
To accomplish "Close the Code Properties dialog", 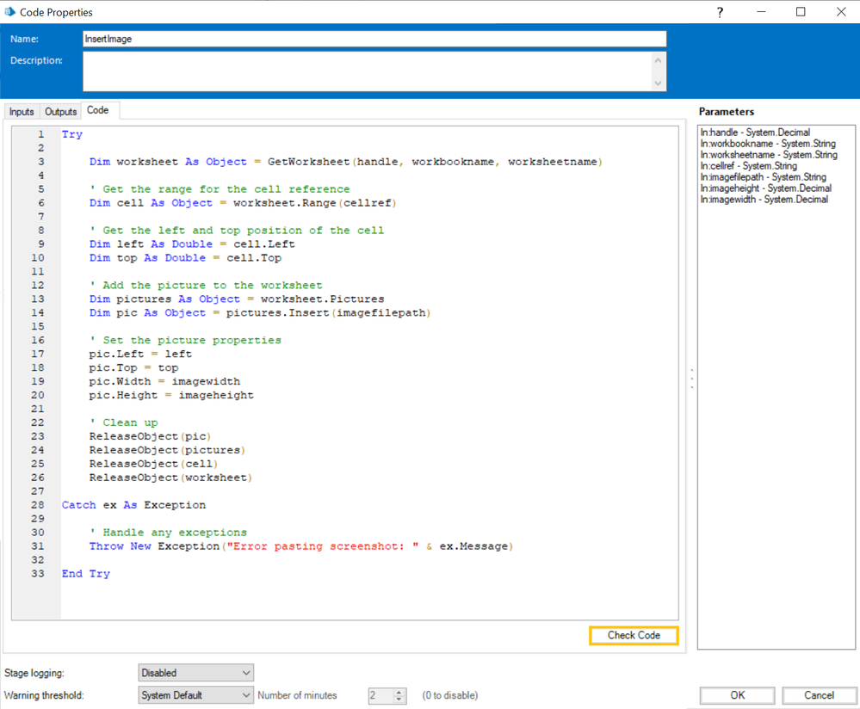I will pos(840,12).
